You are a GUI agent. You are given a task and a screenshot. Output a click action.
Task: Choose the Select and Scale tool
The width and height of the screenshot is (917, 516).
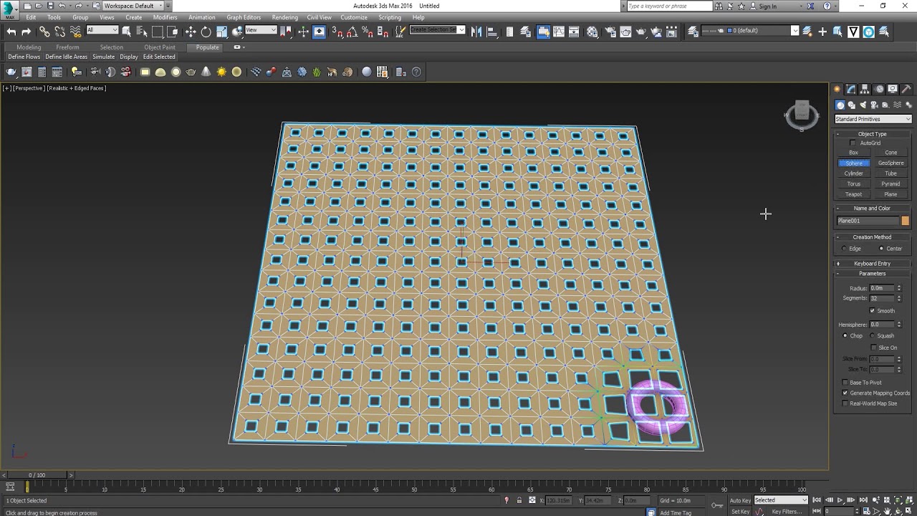(222, 32)
